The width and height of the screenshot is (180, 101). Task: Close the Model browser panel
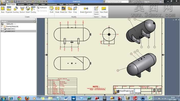pyautogui.click(x=36, y=19)
